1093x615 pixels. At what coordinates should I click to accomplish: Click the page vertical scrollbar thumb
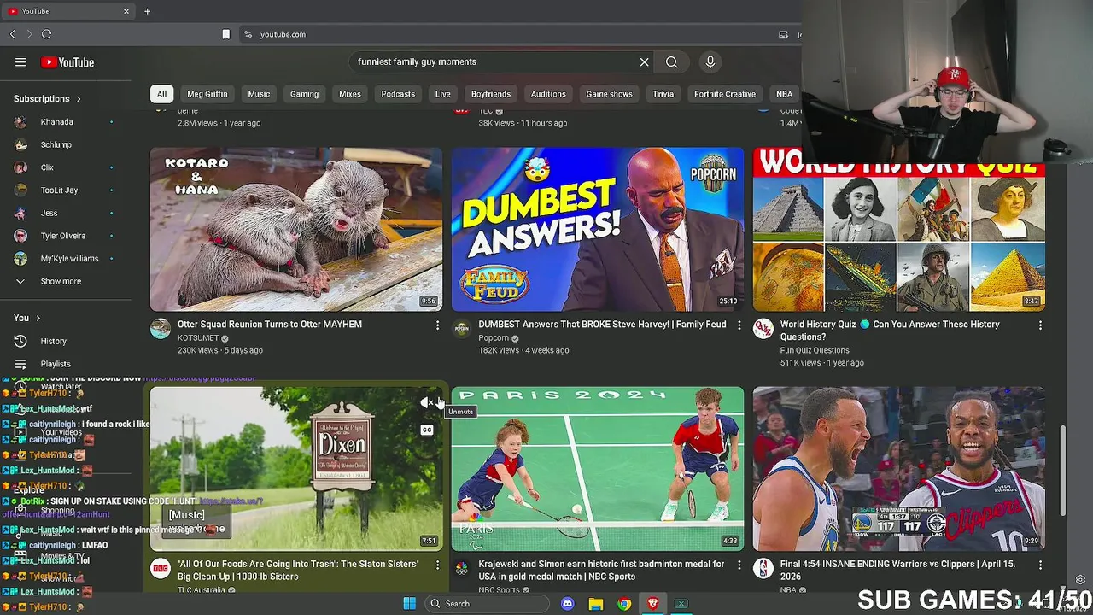1063,470
